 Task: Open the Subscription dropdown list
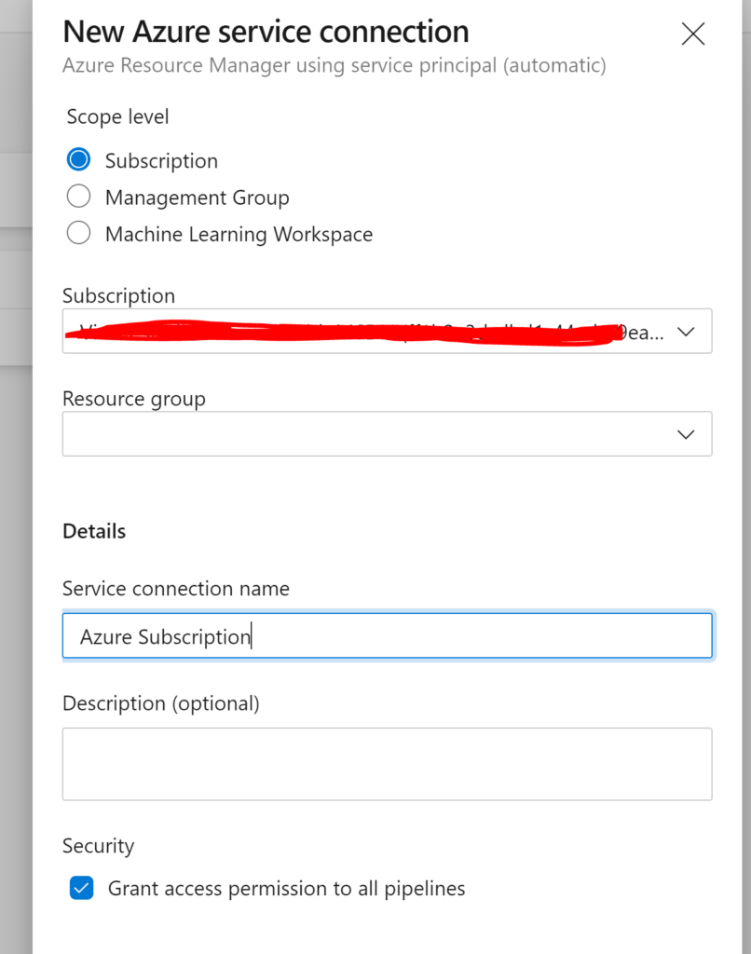click(x=387, y=331)
